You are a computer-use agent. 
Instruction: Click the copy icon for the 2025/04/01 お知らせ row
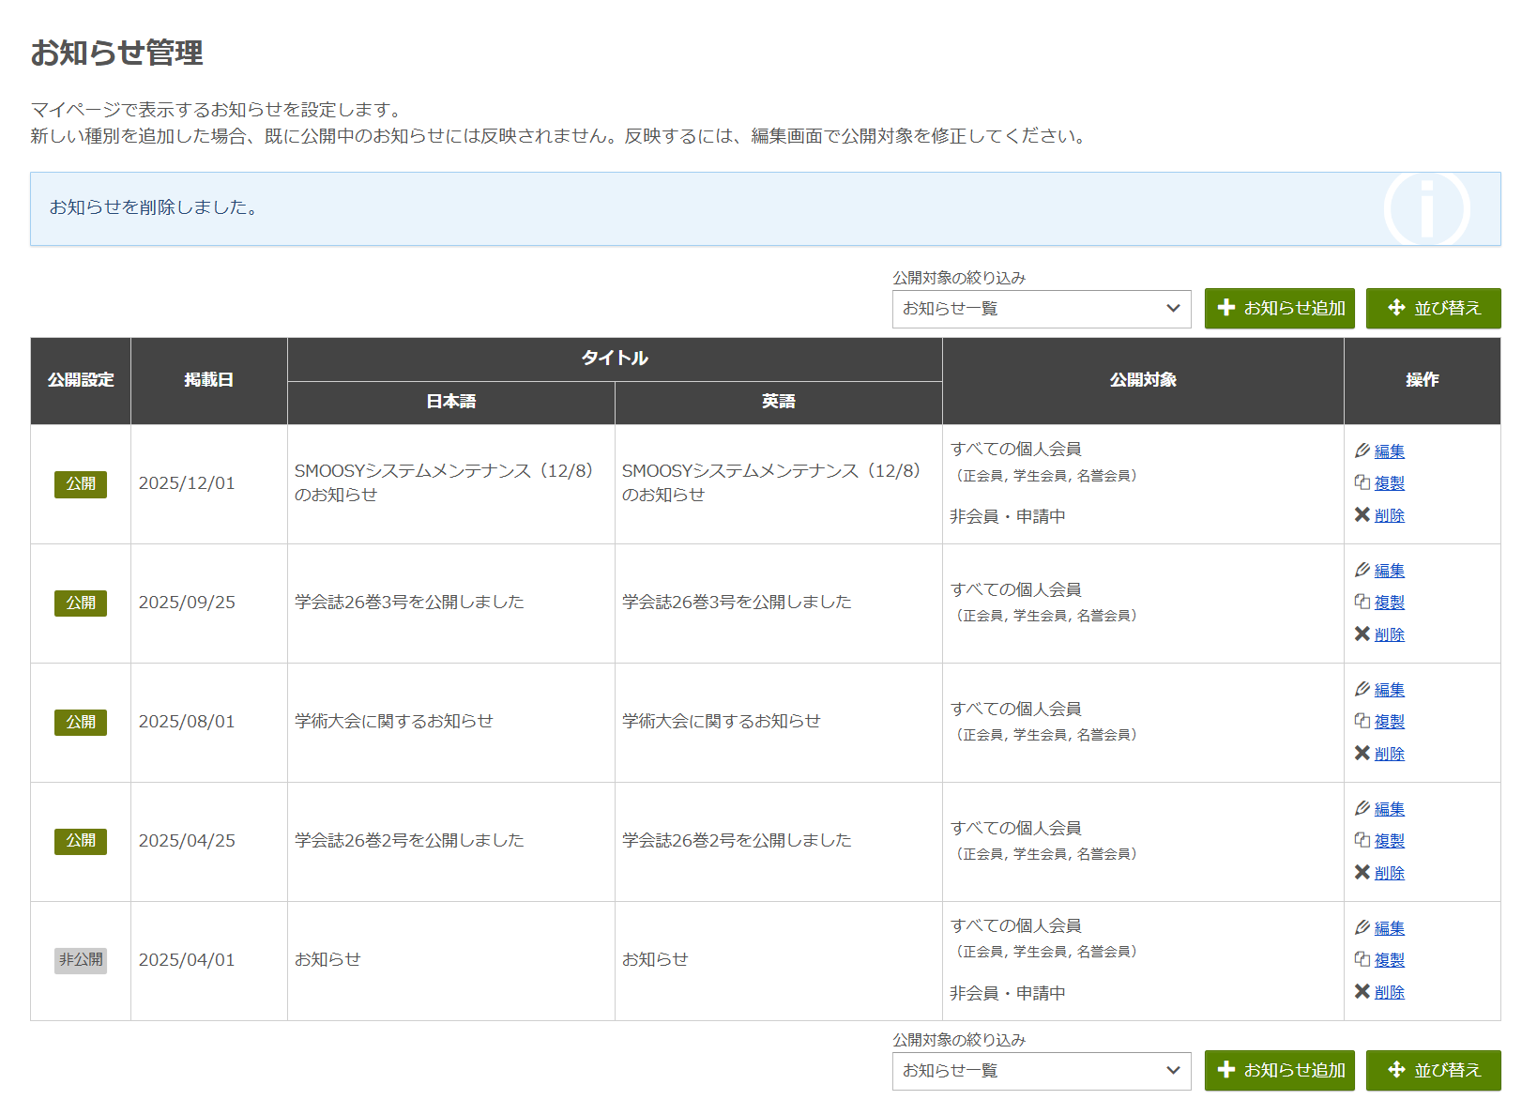tap(1362, 959)
